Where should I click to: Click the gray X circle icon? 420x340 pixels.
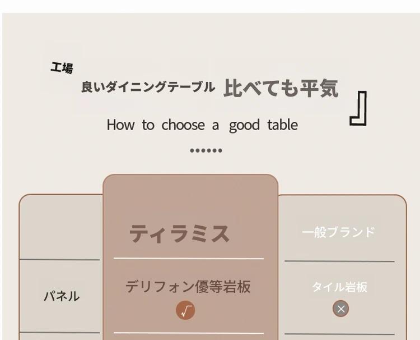point(340,309)
